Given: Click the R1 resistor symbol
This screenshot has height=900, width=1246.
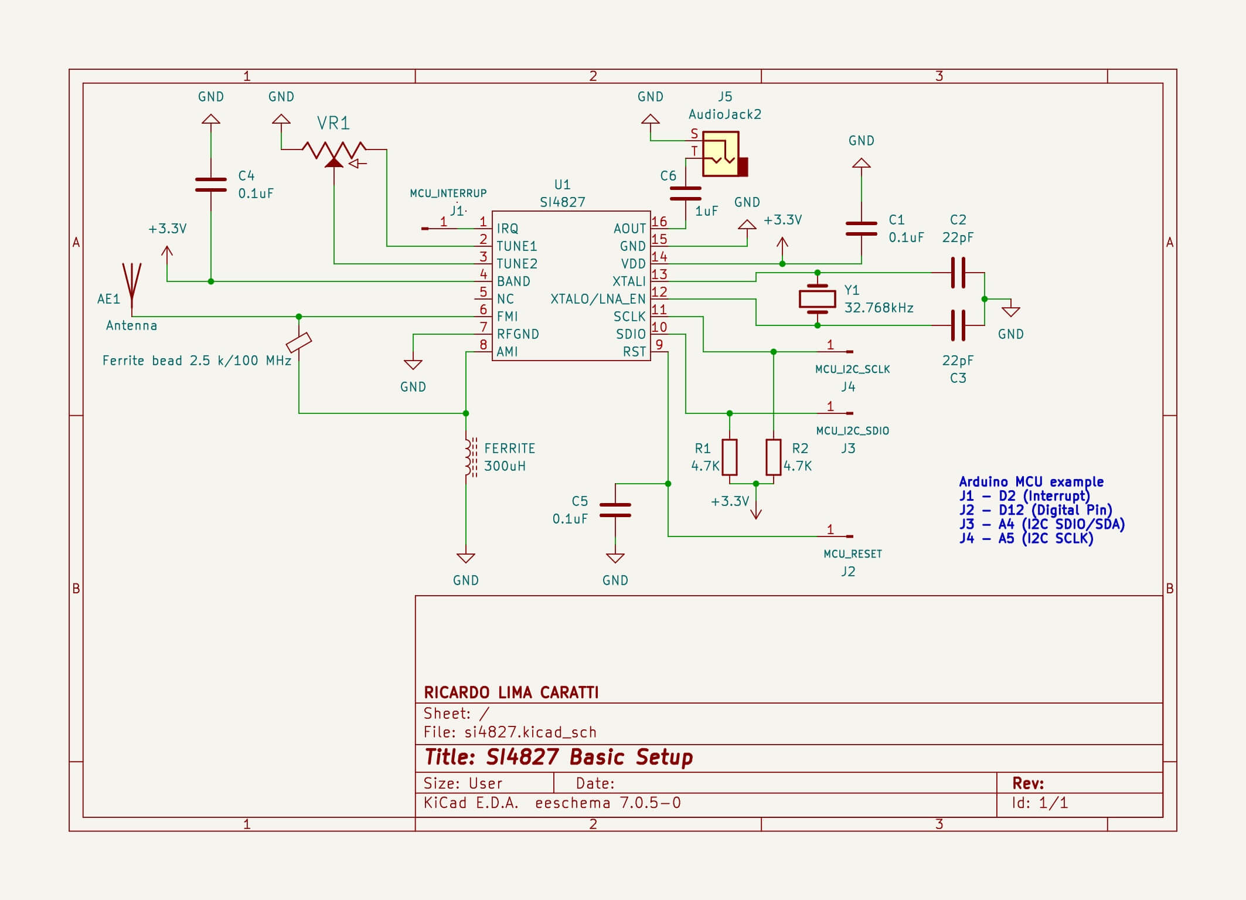Looking at the screenshot, I should click(x=729, y=457).
